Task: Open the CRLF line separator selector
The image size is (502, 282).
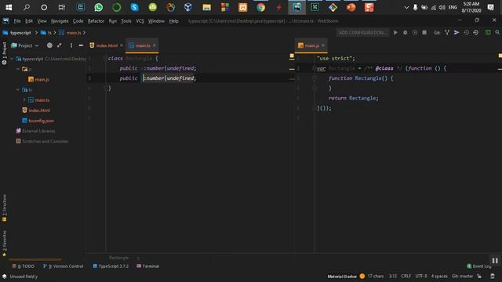Action: click(x=406, y=276)
